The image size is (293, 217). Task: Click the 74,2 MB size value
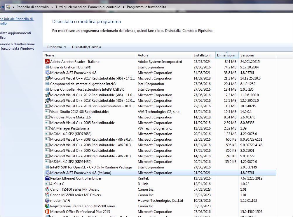pyautogui.click(x=230, y=67)
